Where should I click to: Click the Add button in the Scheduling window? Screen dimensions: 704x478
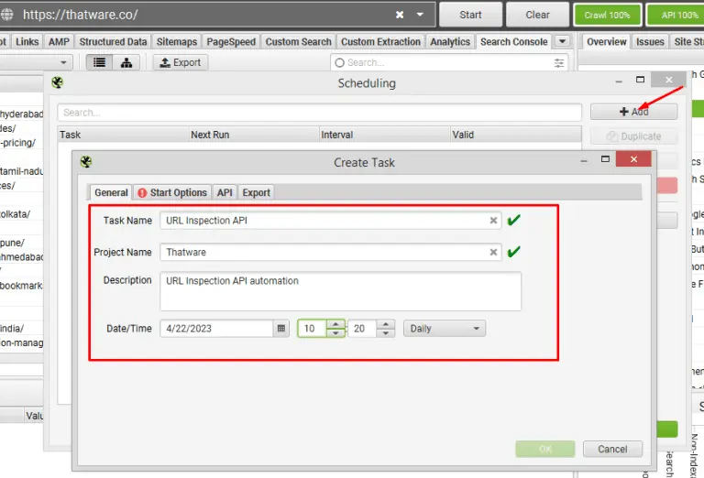coord(633,112)
